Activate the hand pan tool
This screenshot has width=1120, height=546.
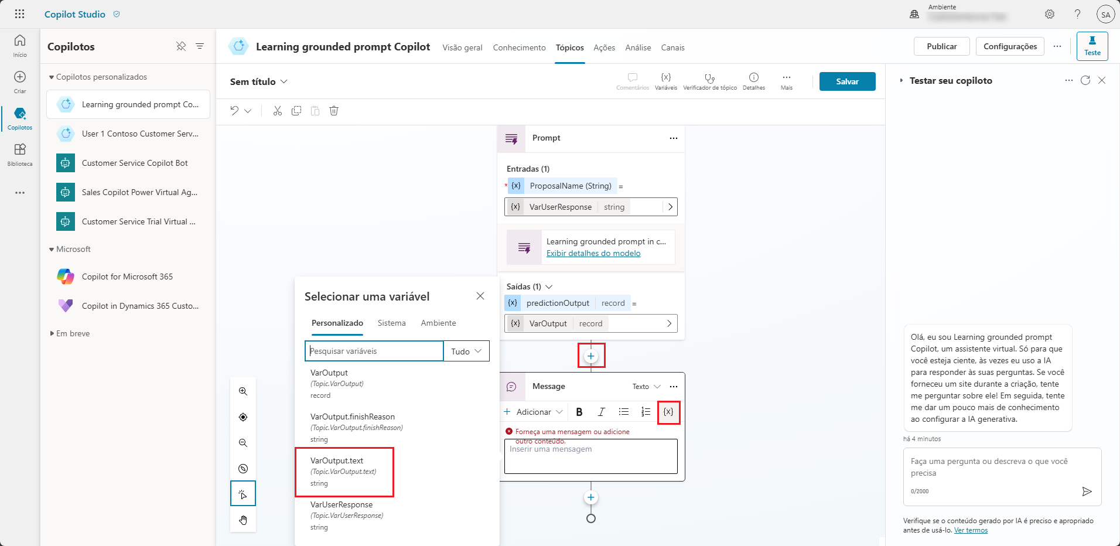[x=243, y=520]
